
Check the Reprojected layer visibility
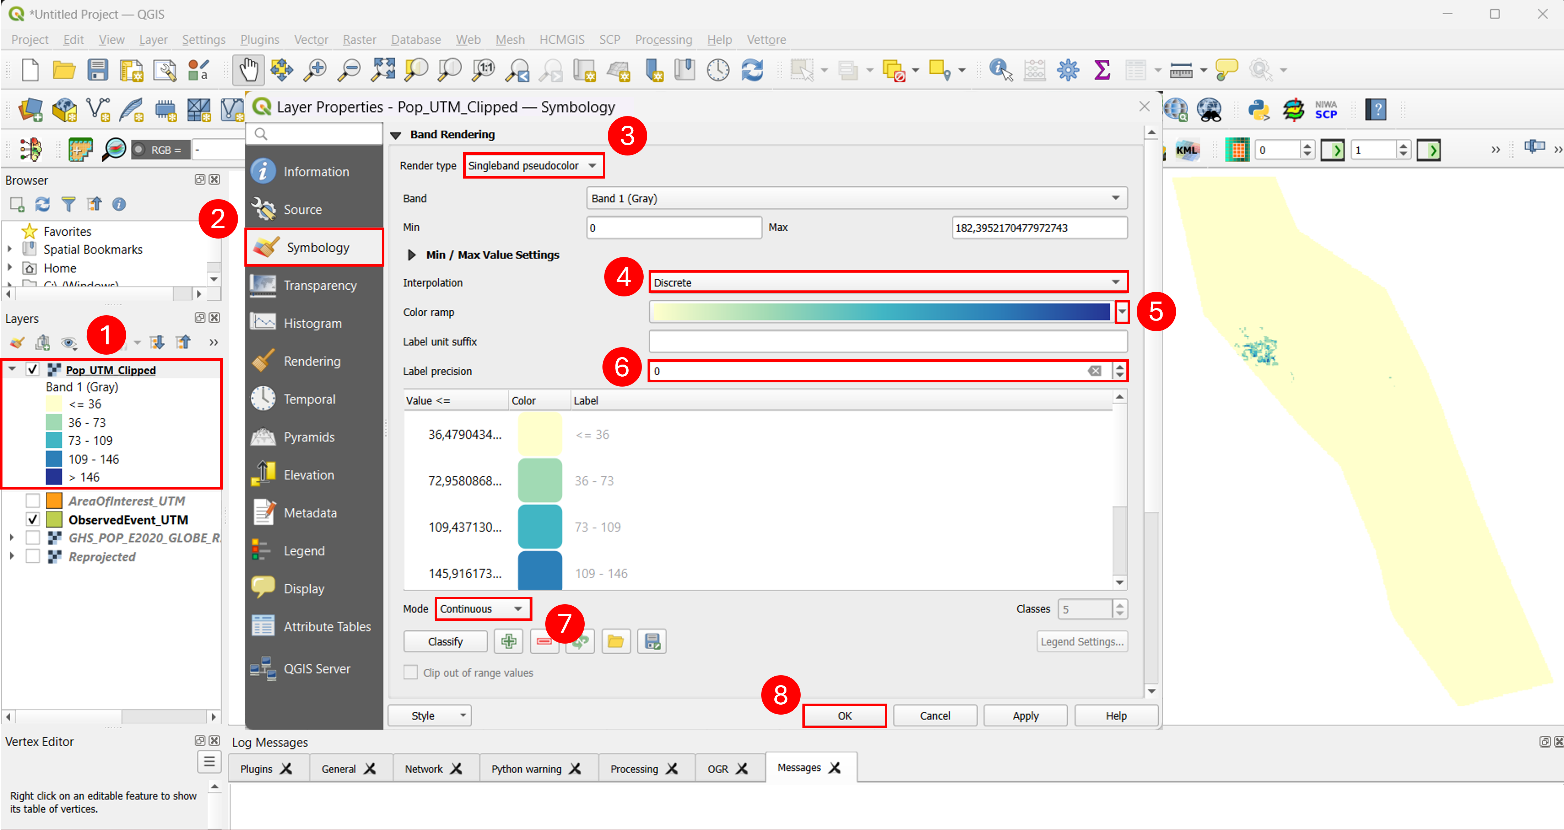point(33,556)
